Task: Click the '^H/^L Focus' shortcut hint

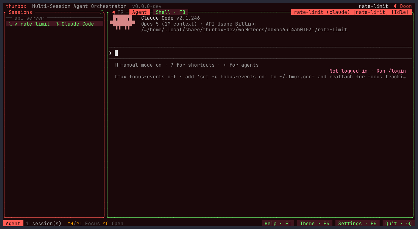Action: coord(84,224)
